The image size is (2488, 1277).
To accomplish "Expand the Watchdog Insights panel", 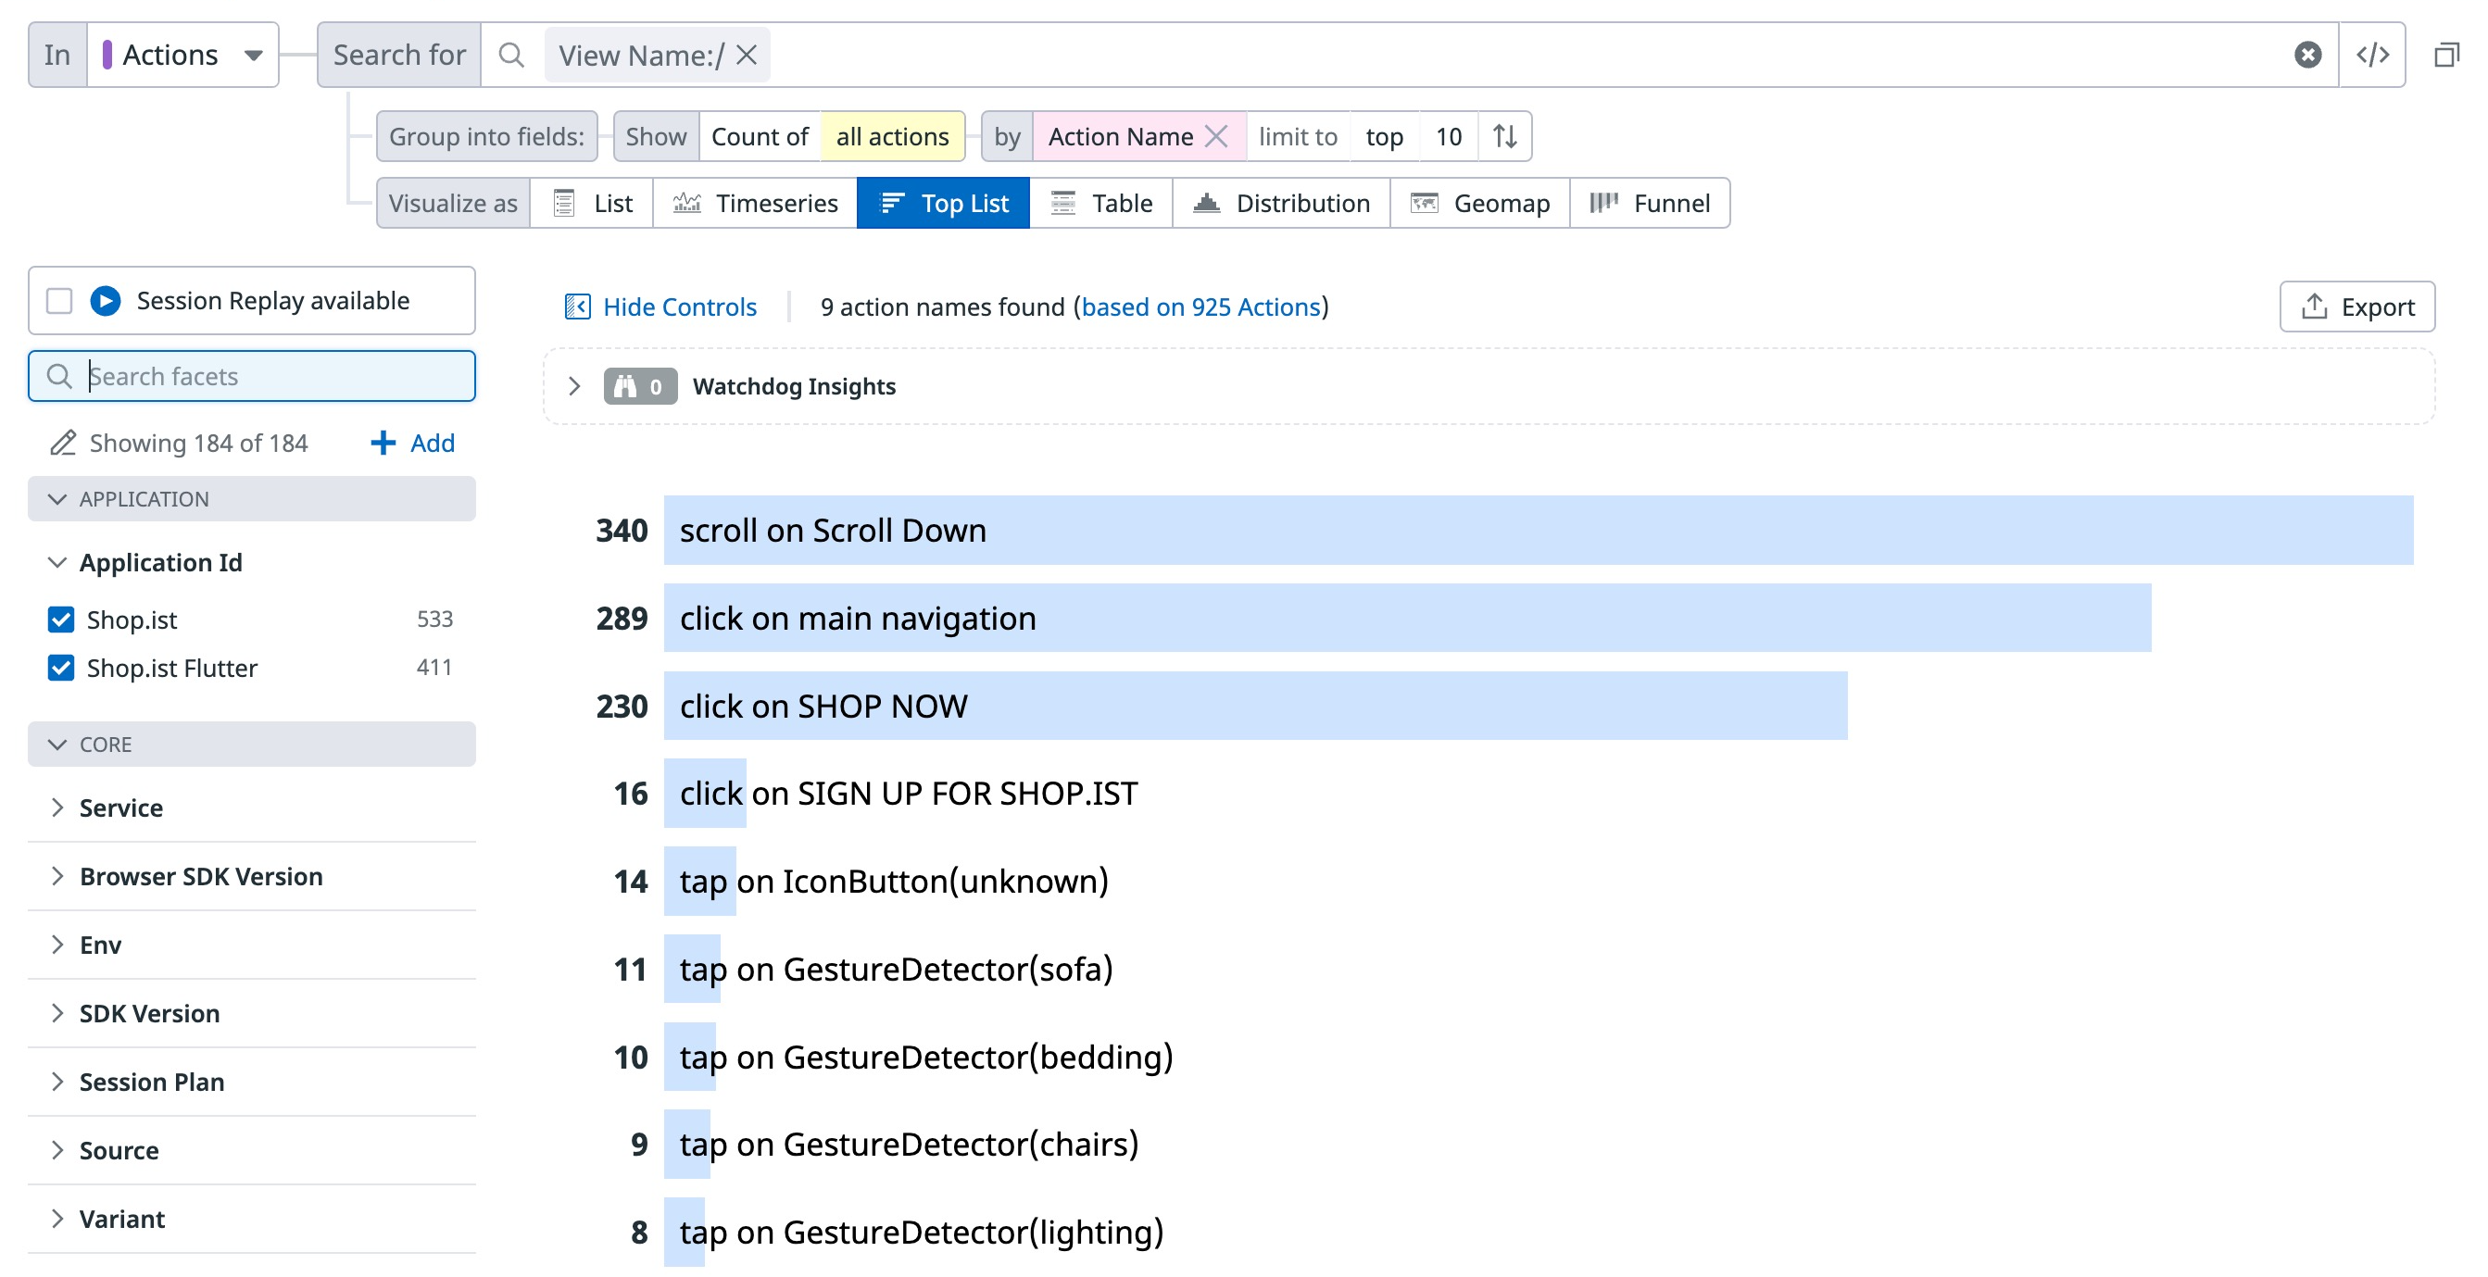I will coord(575,386).
